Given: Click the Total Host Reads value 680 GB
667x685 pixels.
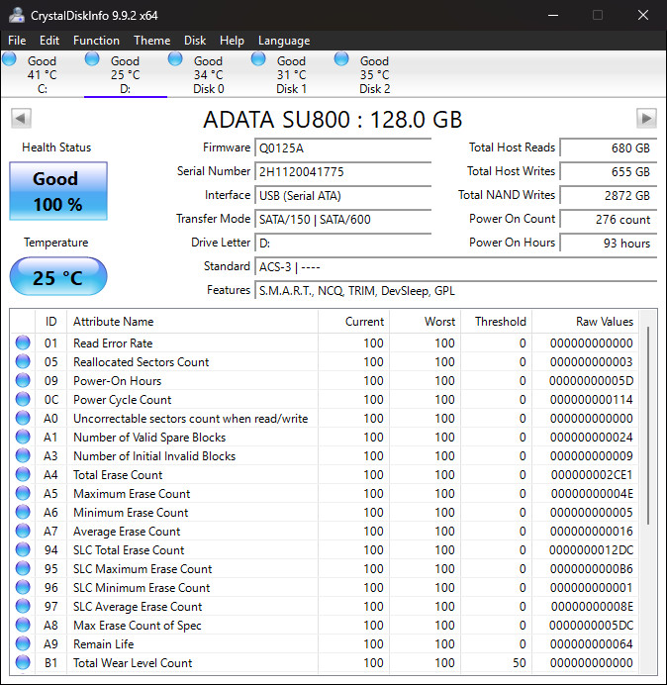Looking at the screenshot, I should coord(609,148).
